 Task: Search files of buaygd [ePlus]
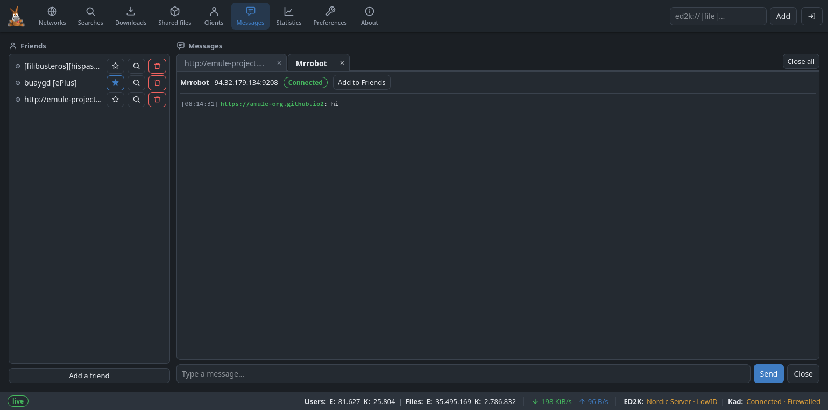136,83
